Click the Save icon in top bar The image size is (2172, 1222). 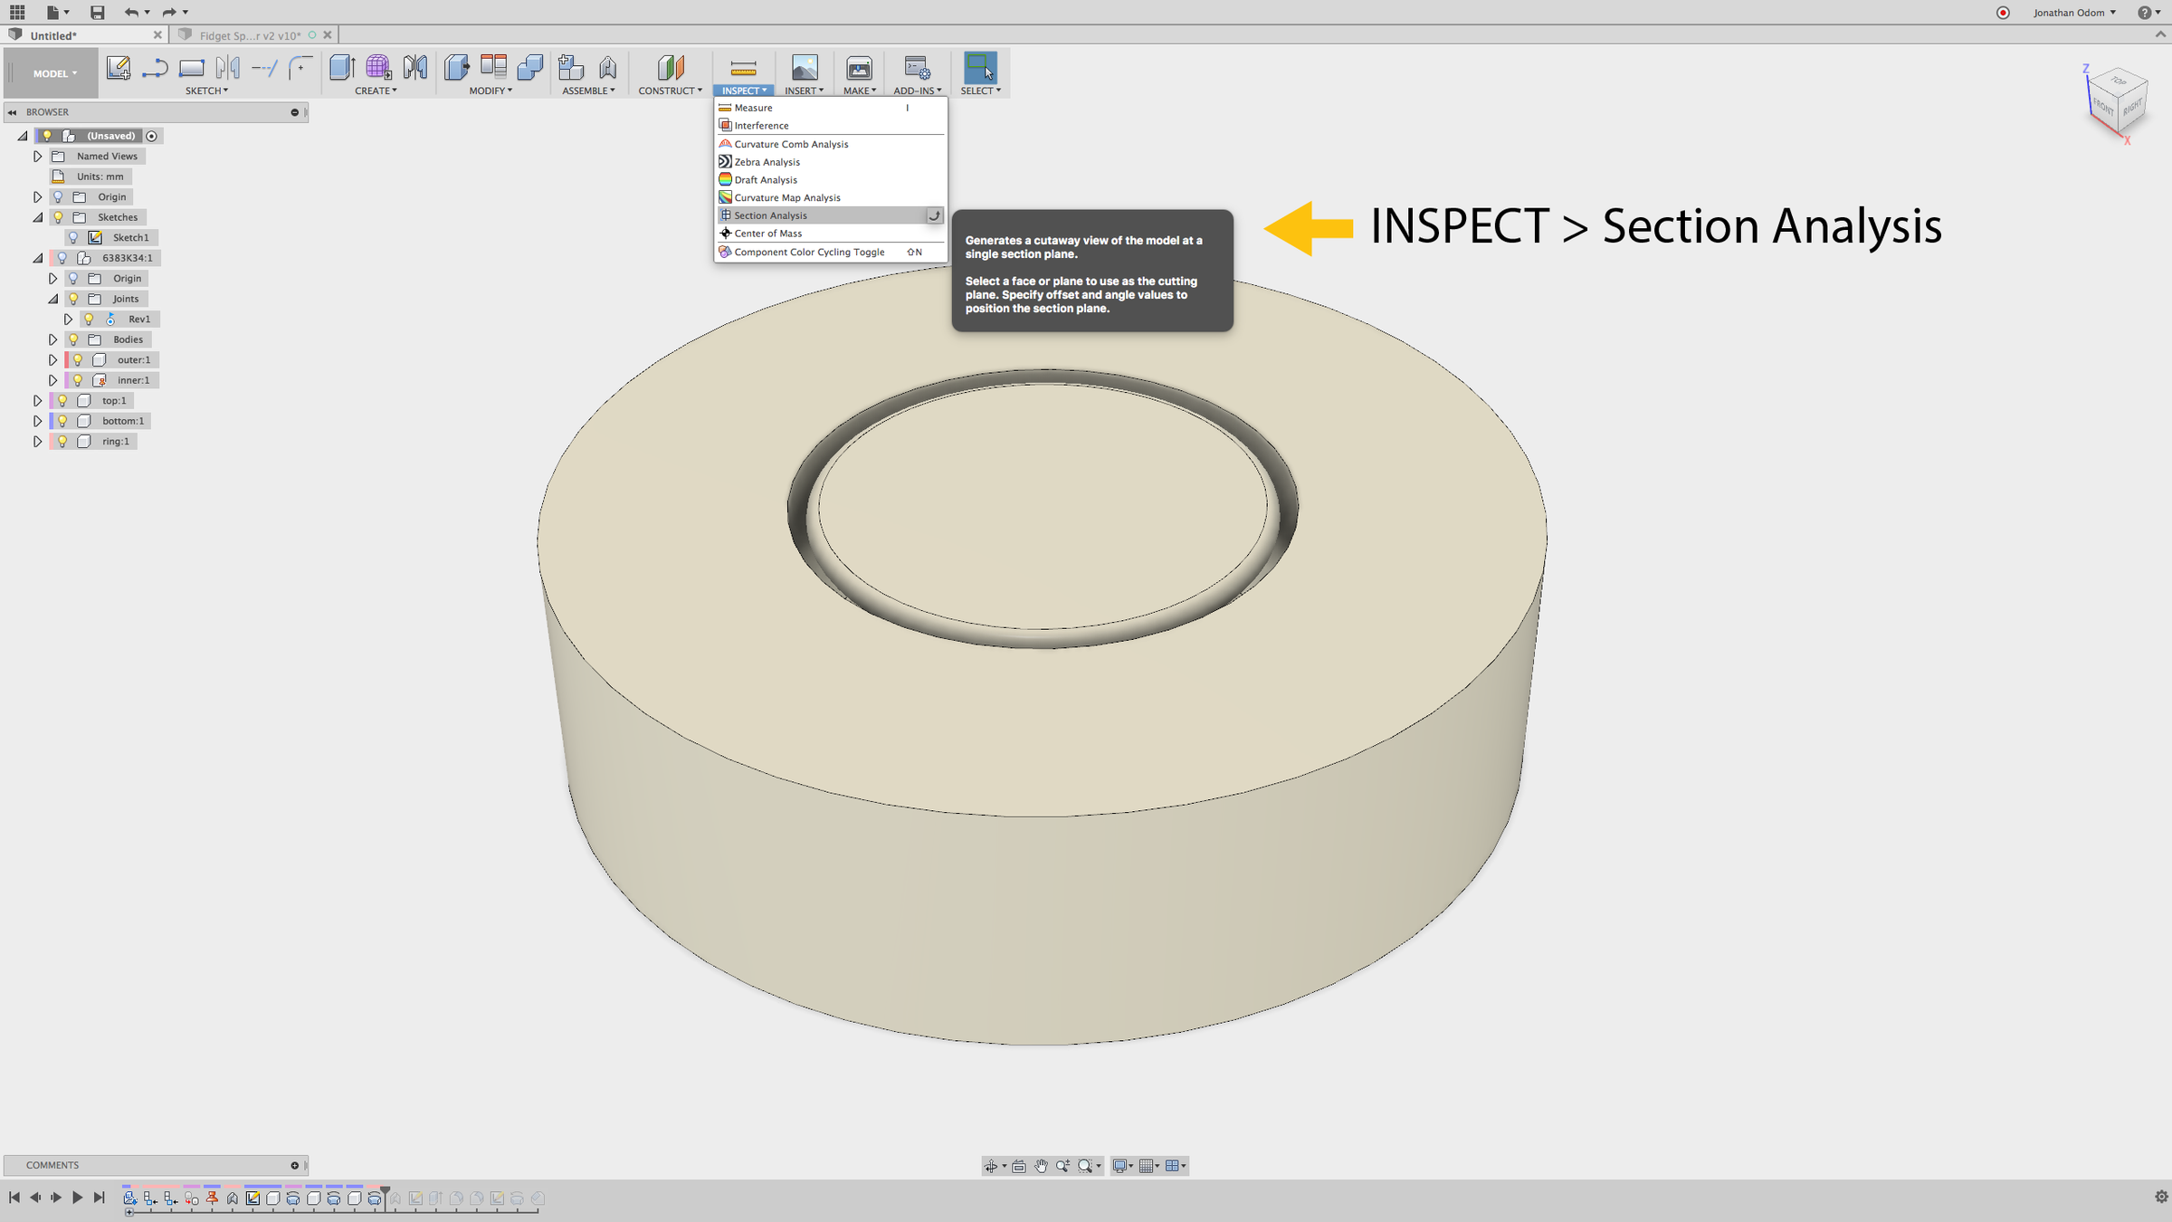pyautogui.click(x=97, y=12)
